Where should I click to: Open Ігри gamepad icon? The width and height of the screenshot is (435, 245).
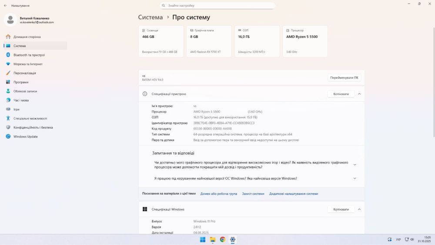click(8, 109)
